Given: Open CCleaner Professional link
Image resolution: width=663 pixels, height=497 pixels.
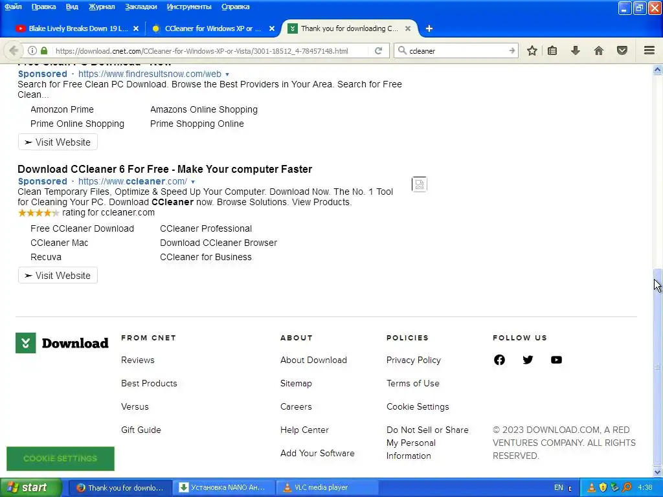Looking at the screenshot, I should point(206,228).
